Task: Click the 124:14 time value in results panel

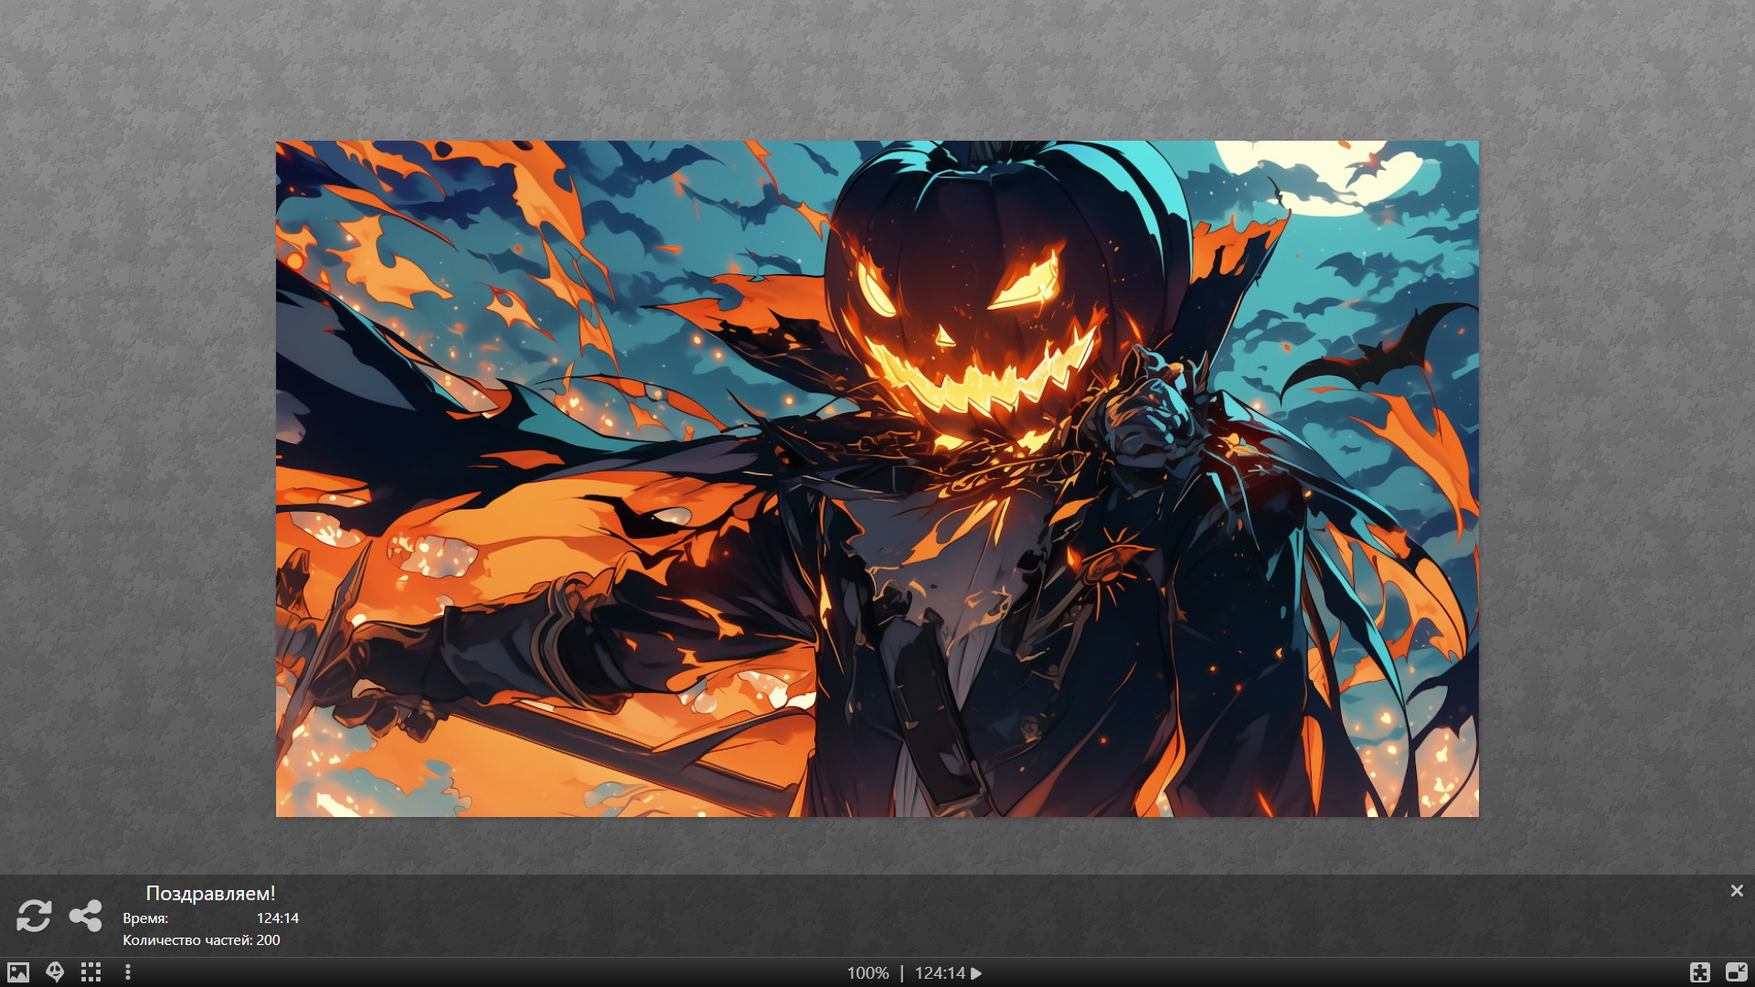Action: click(x=277, y=918)
